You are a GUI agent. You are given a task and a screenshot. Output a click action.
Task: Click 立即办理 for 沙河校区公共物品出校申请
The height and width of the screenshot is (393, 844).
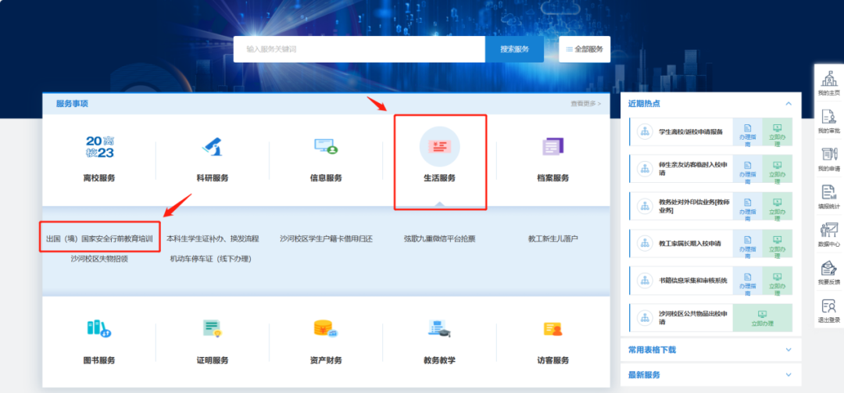tap(762, 317)
